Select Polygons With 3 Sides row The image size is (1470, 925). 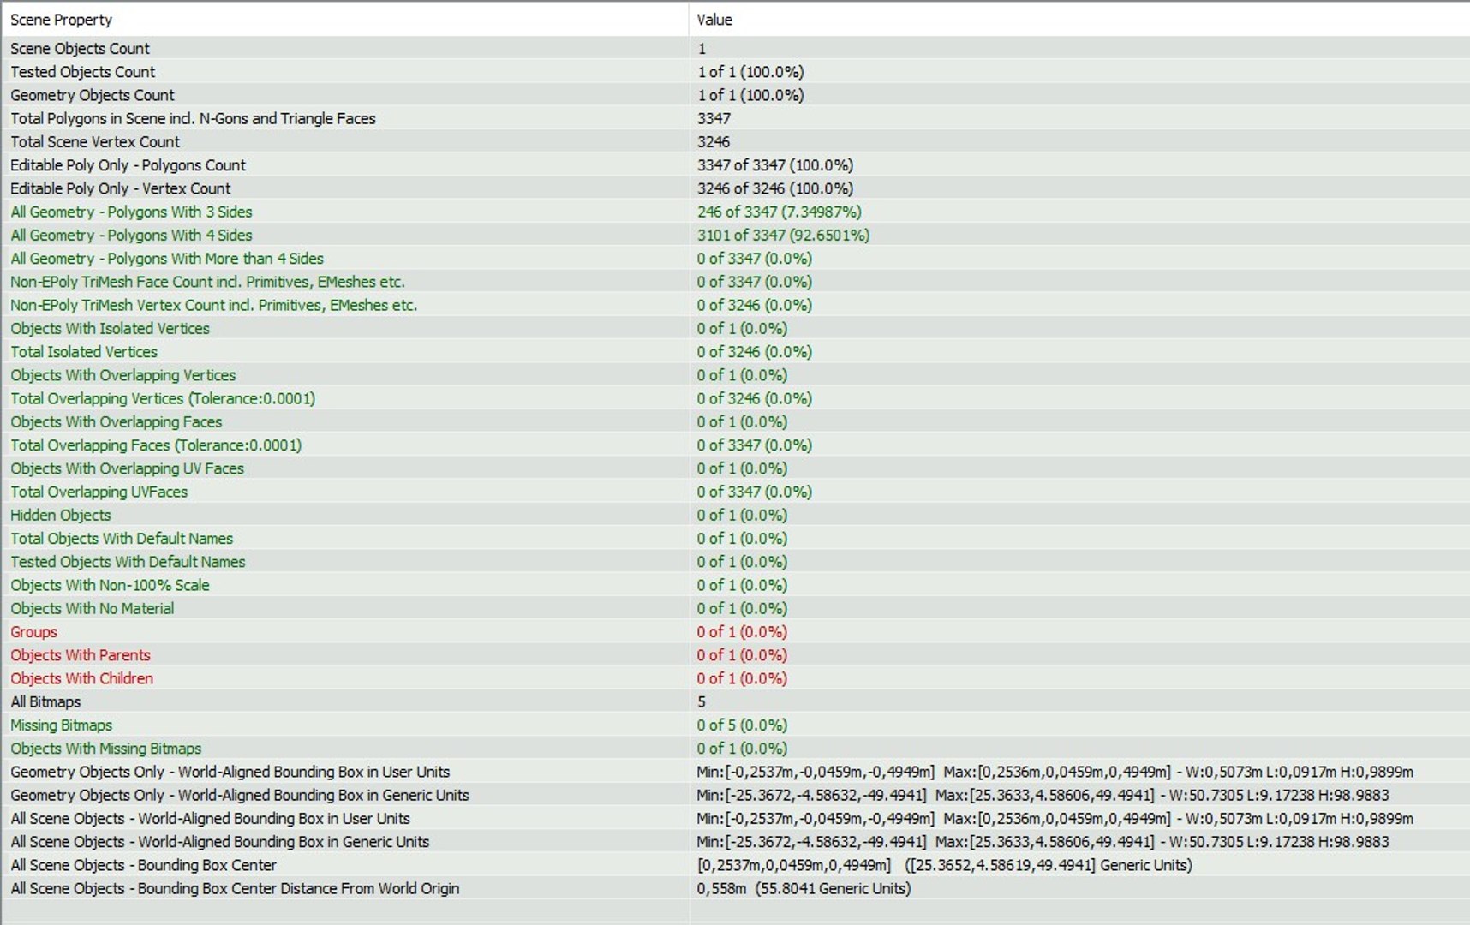coord(736,212)
